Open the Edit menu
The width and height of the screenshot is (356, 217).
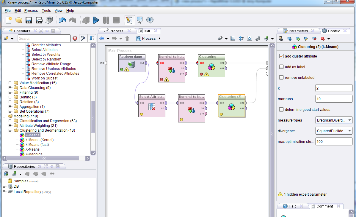click(18, 11)
